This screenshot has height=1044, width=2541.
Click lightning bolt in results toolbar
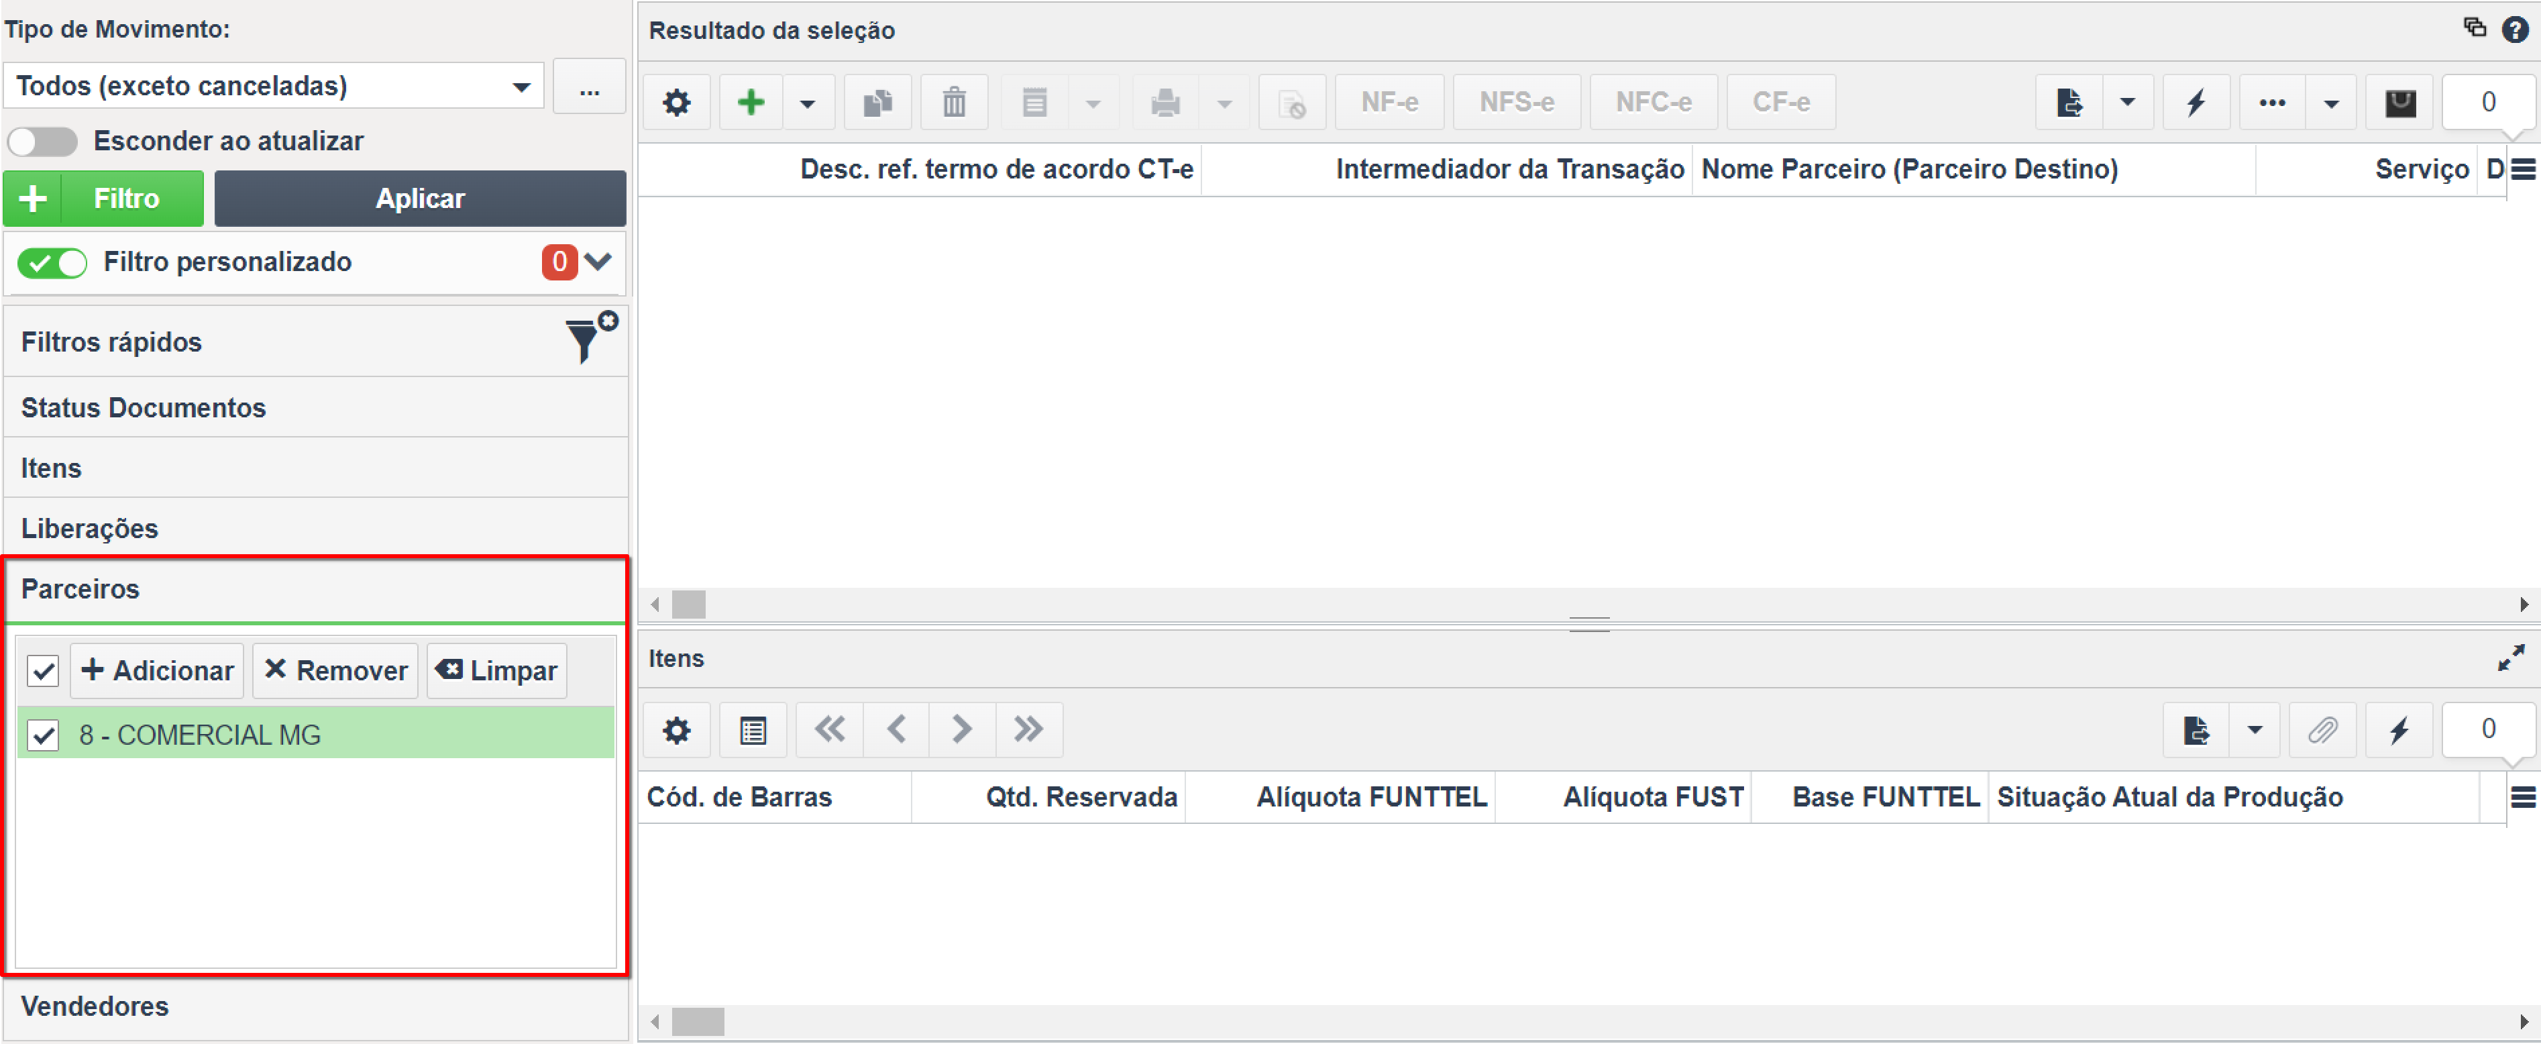tap(2197, 103)
